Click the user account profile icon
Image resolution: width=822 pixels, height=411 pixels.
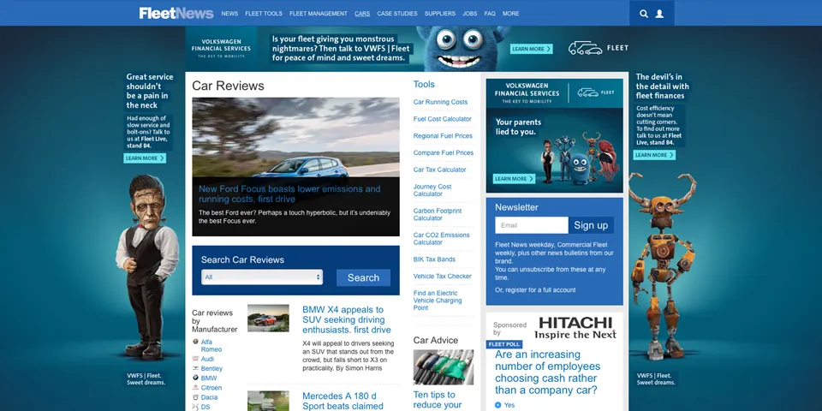[659, 14]
